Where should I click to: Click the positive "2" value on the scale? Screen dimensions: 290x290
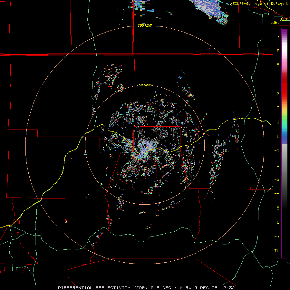coord(278,108)
